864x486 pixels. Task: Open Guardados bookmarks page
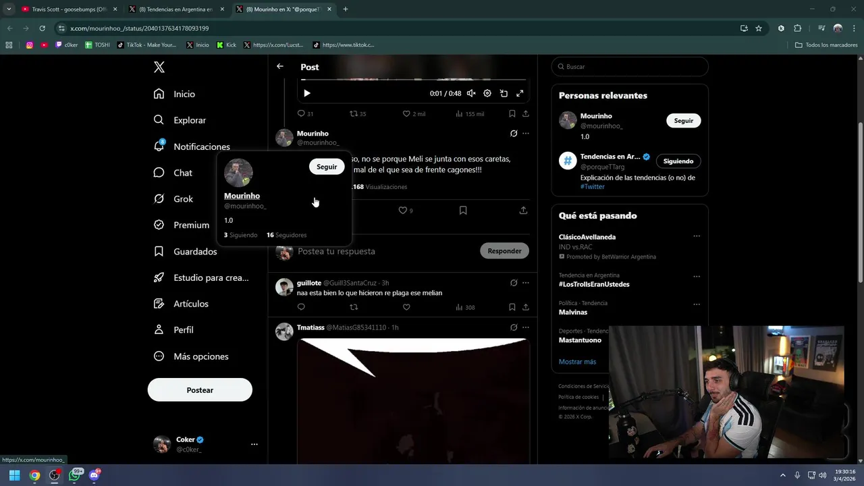pos(186,251)
